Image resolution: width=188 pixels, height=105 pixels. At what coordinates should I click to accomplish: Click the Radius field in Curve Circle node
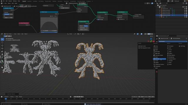(83, 29)
